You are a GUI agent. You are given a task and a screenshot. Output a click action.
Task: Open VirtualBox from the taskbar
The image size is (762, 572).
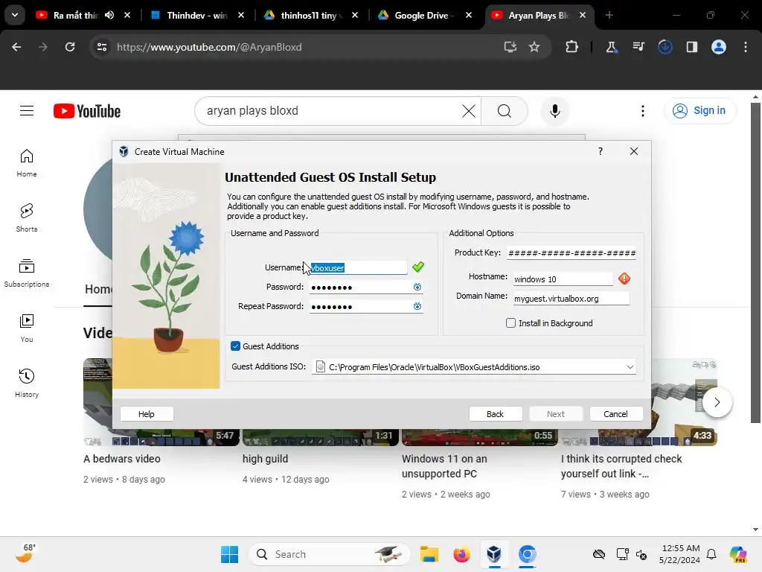pos(494,554)
